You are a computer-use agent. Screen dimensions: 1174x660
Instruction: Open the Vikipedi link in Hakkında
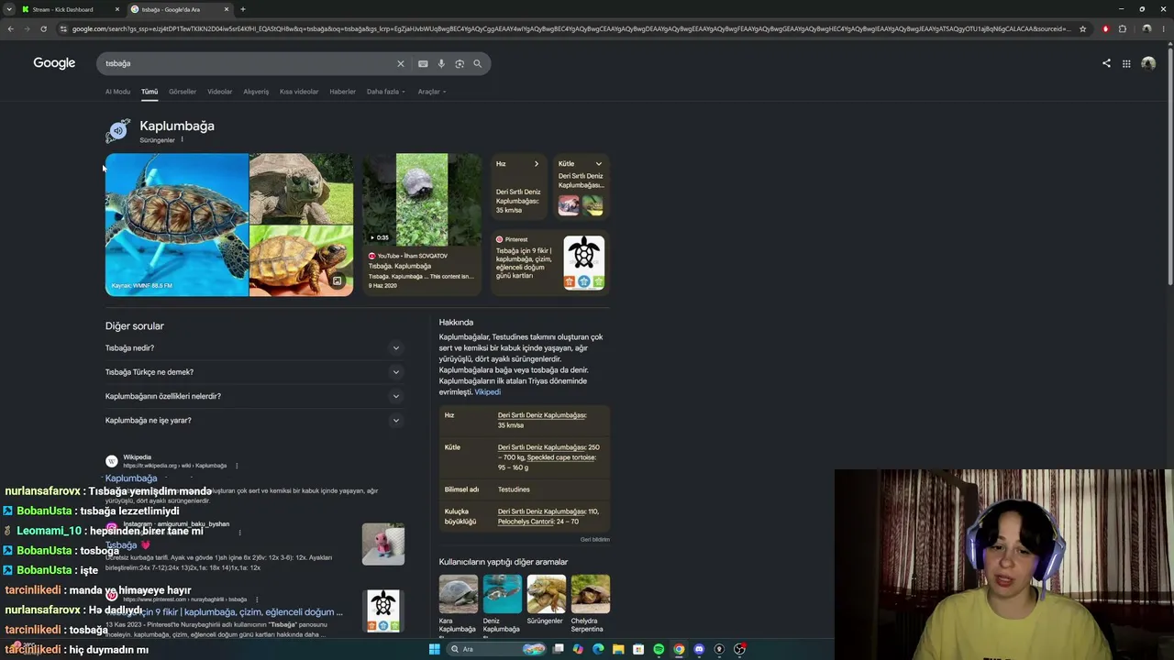[x=487, y=392]
